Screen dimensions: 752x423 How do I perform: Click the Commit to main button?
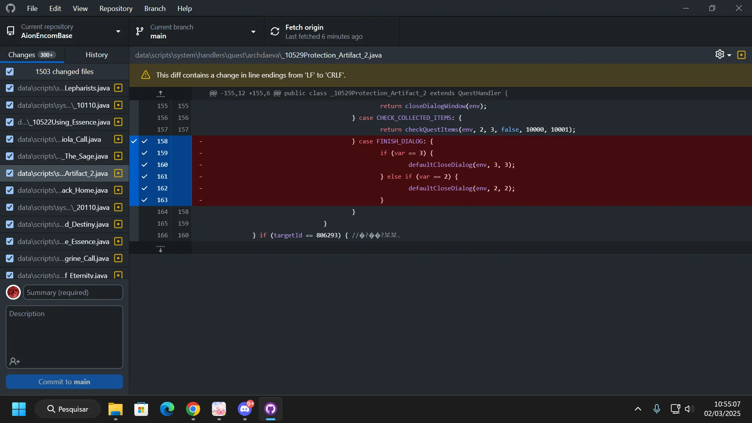pos(64,381)
